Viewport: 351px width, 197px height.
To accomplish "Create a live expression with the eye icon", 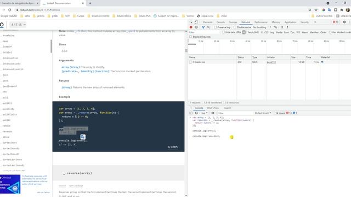I will [213, 113].
